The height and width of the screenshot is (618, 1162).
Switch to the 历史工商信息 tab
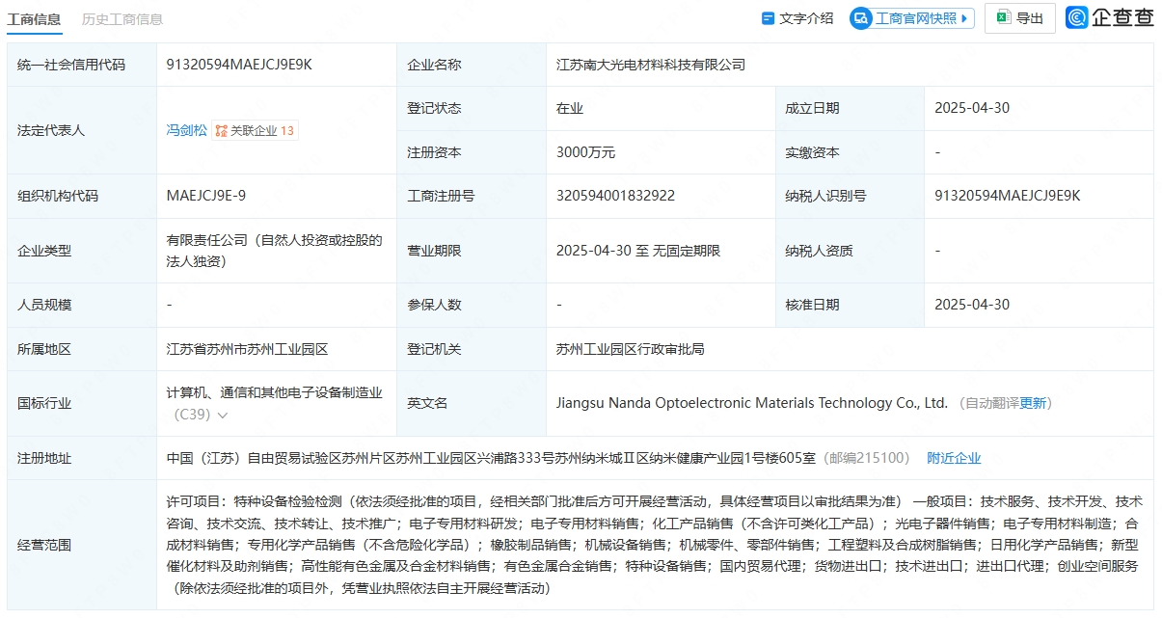pos(122,19)
